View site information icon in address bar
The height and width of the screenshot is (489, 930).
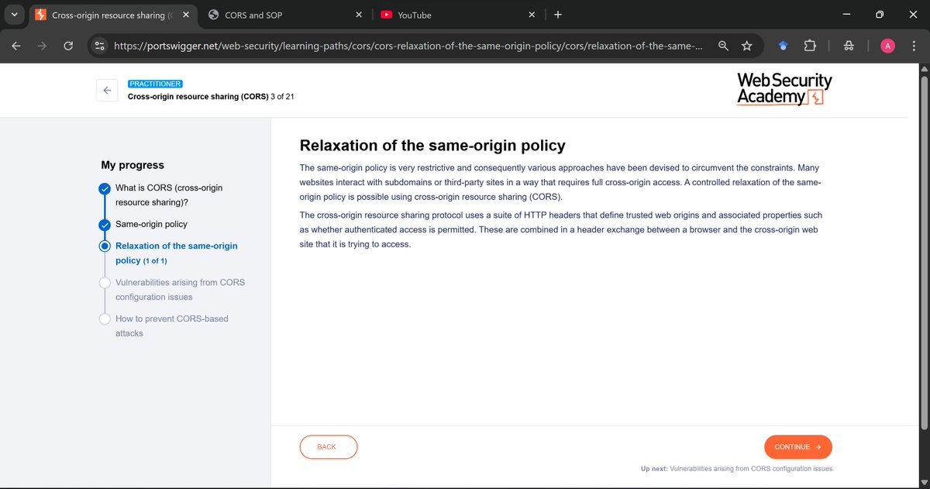(99, 46)
